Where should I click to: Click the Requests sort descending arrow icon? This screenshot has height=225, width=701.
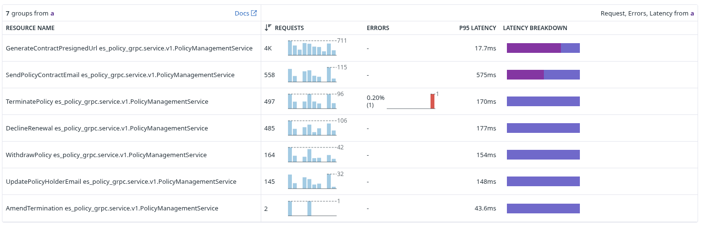coord(268,28)
